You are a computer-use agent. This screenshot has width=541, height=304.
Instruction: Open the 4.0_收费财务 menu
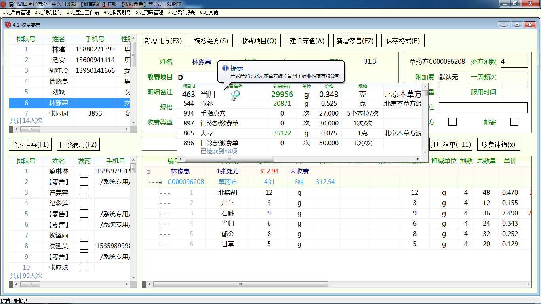[x=117, y=12]
